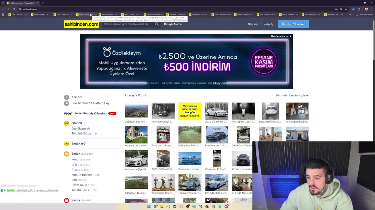The height and width of the screenshot is (210, 375).
Task: Open Discord from the taskbar
Action: pyautogui.click(x=226, y=206)
